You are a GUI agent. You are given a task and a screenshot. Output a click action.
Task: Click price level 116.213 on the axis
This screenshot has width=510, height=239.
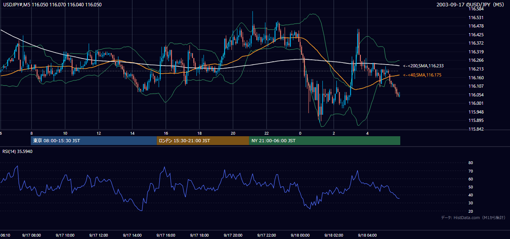tap(476, 69)
